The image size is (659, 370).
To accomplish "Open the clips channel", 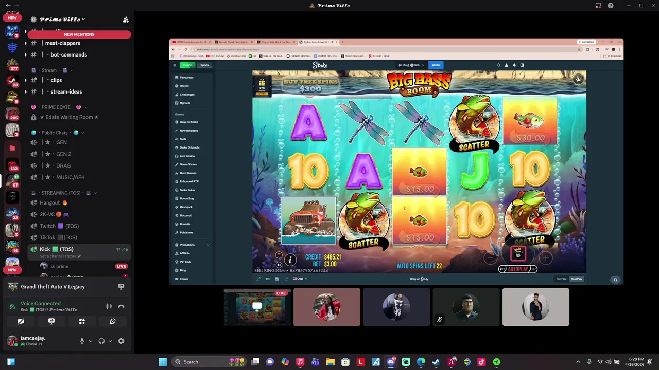I will tap(56, 80).
